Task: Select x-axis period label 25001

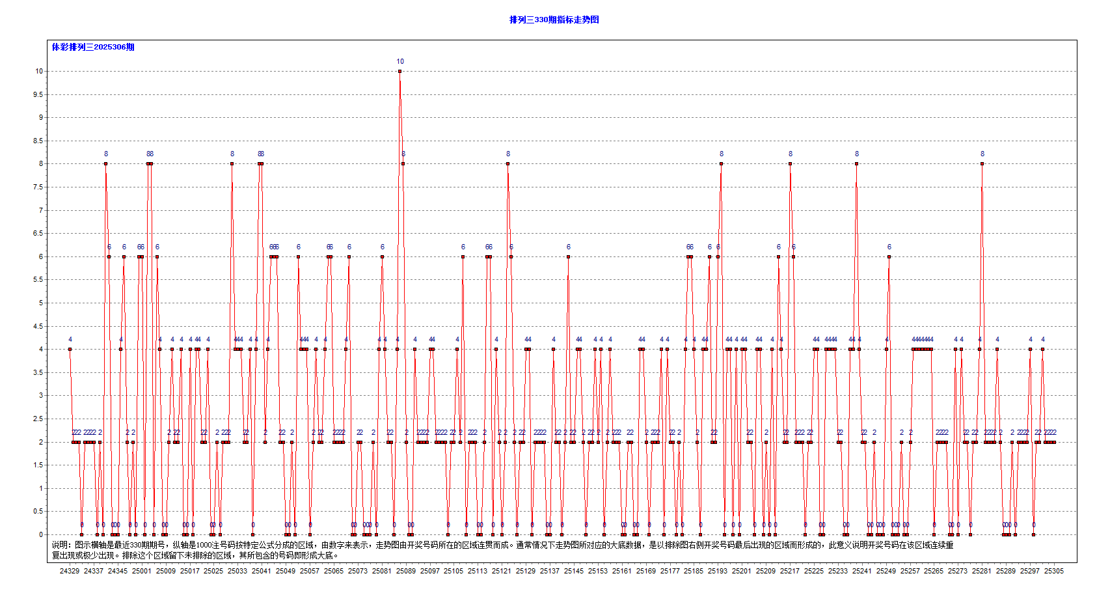Action: (x=141, y=571)
